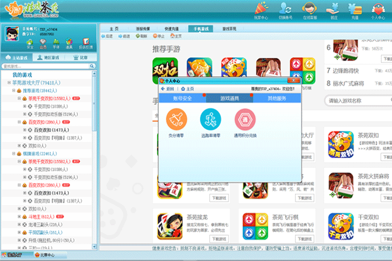Click 下载游戏 button under 茶苑接龙

point(219,239)
